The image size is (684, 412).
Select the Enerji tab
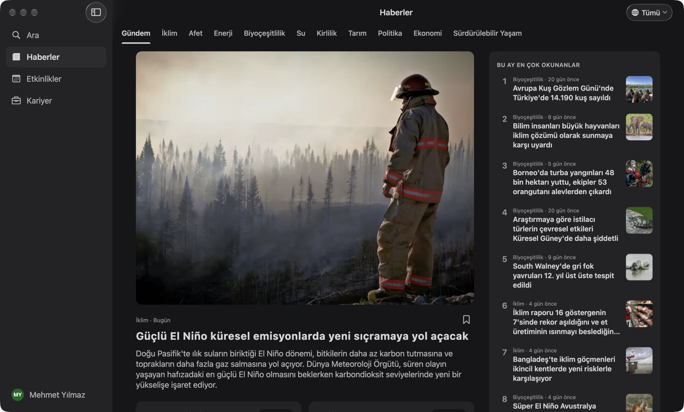pyautogui.click(x=223, y=33)
